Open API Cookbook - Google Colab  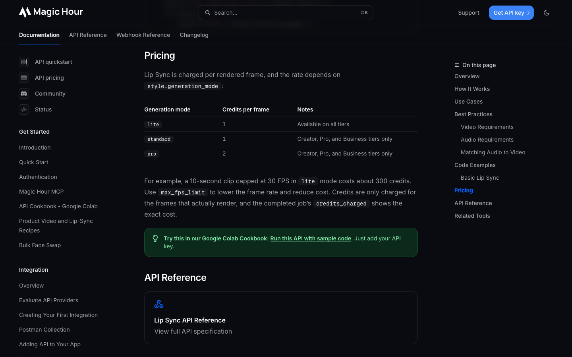(58, 206)
